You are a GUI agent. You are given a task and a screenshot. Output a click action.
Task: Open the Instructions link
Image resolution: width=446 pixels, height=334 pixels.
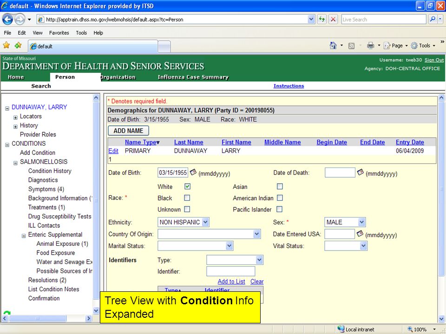pos(289,86)
